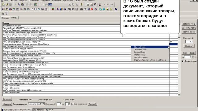Click the first icon in second toolbar row
The height and width of the screenshot is (111, 198).
pos(3,9)
